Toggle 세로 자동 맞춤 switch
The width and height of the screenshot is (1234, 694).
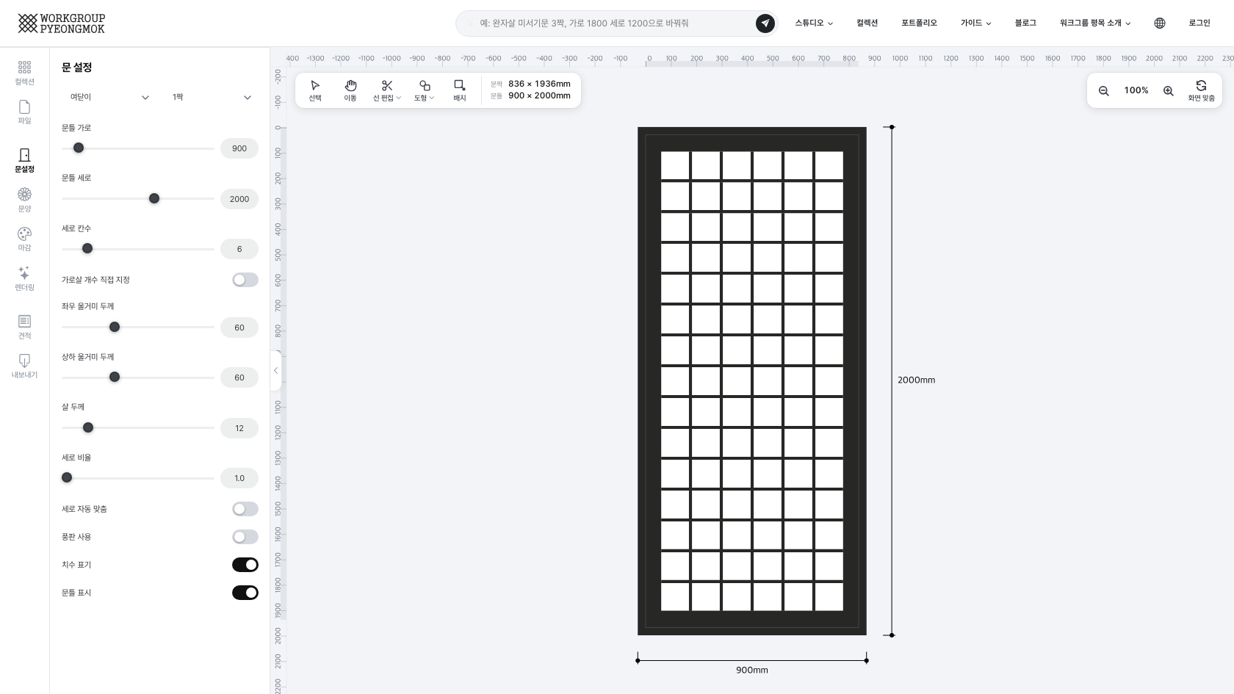tap(245, 509)
